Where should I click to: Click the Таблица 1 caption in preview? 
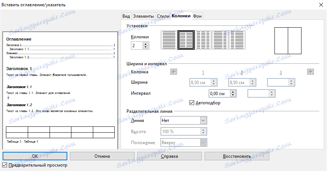click(x=22, y=142)
